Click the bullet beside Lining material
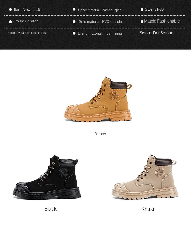The height and width of the screenshot is (232, 191). pyautogui.click(x=74, y=33)
